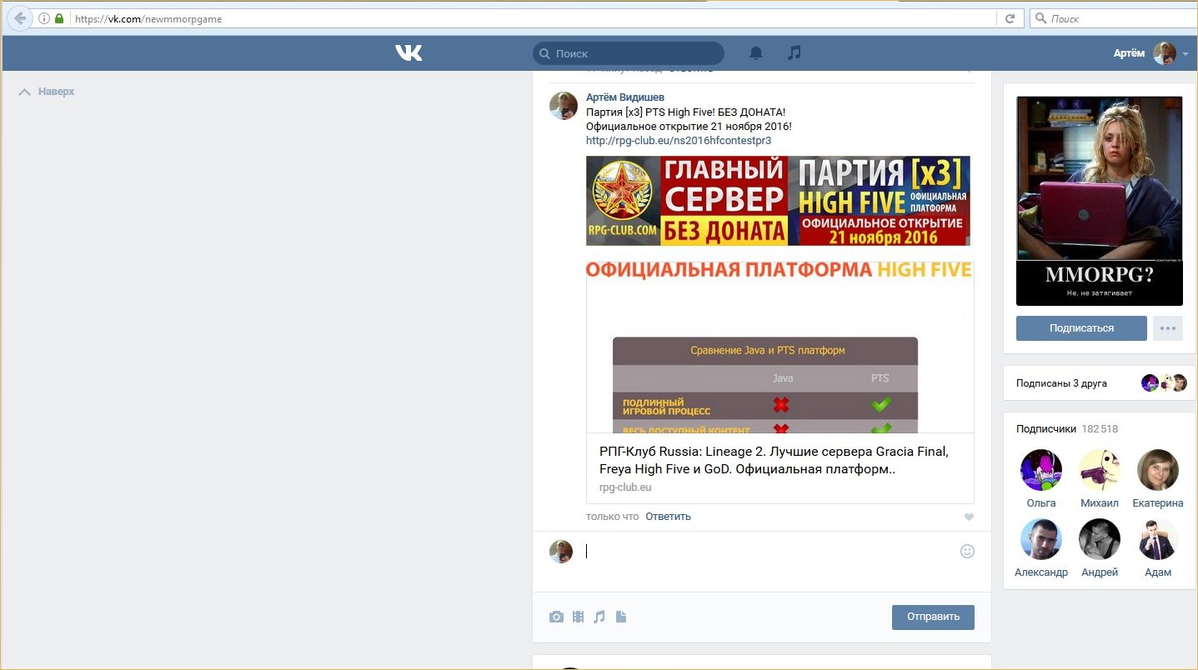Open the site information icon in address bar

44,18
